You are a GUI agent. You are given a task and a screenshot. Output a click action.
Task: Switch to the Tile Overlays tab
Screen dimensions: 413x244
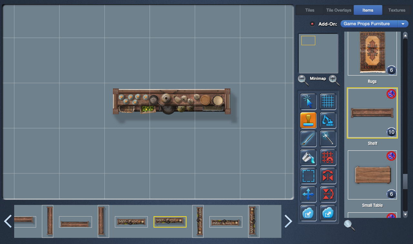click(x=338, y=10)
